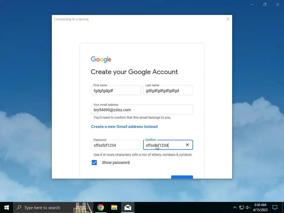Image resolution: width=284 pixels, height=213 pixels.
Task: Open Google Chrome from the taskbar
Action: tap(100, 207)
